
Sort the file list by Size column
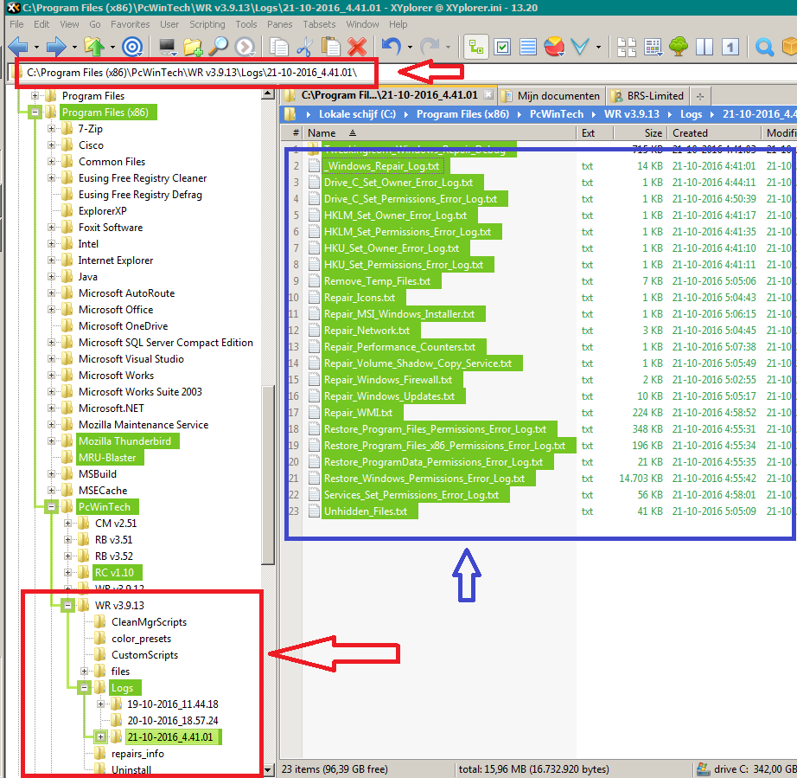pyautogui.click(x=653, y=133)
